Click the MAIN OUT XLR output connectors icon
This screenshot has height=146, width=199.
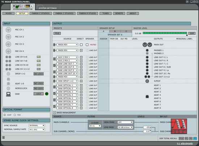coord(147,45)
